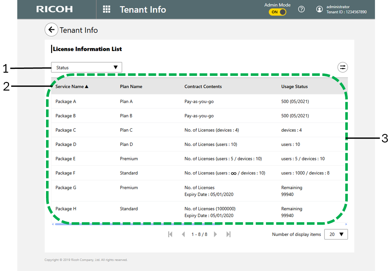Screen dimensions: 390x271
Task: Click the Plan Name column header
Action: pos(131,86)
